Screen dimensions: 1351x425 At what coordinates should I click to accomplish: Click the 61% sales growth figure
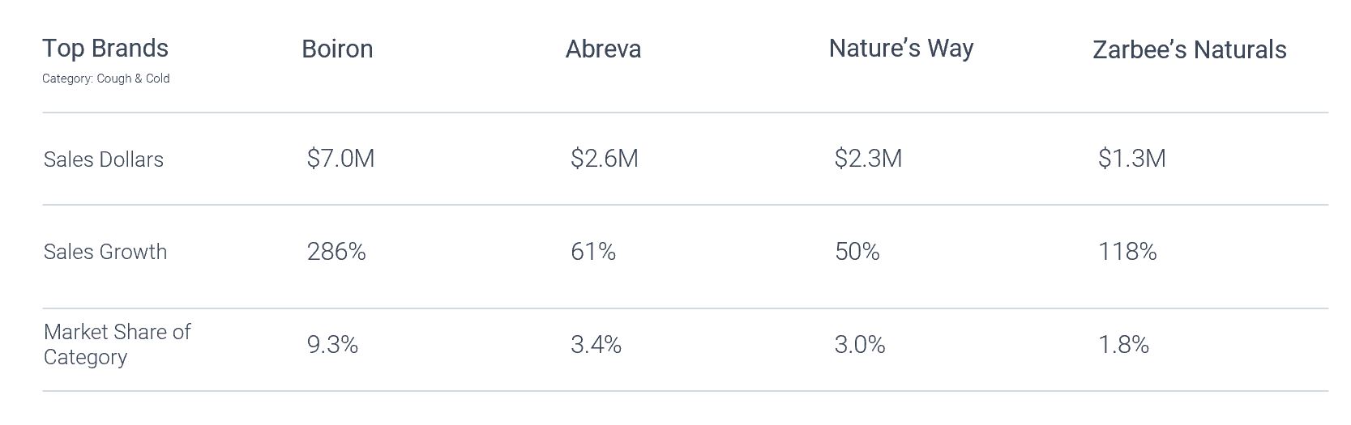coord(593,252)
